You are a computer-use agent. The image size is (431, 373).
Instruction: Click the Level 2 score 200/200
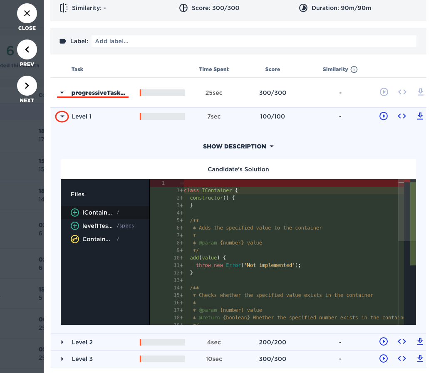[x=272, y=342]
